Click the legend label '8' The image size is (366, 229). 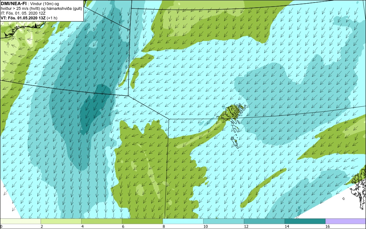(x=164, y=227)
